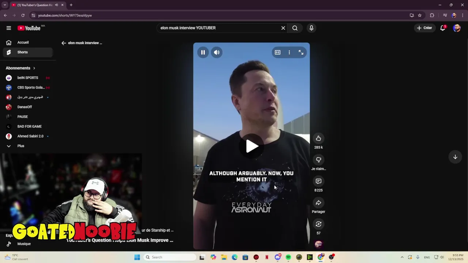Select Musique in the sidebar
The width and height of the screenshot is (468, 263).
pos(24,244)
